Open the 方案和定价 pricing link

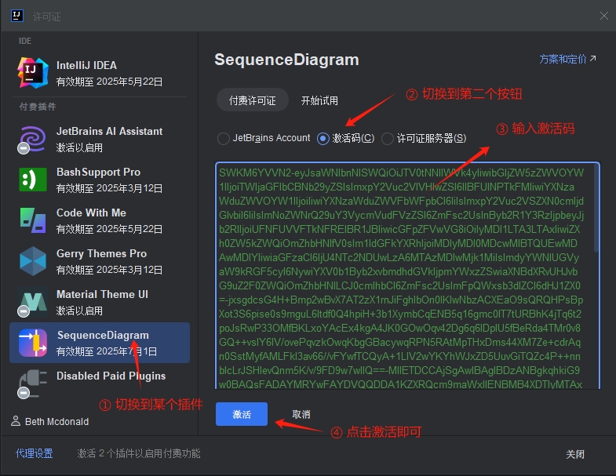pyautogui.click(x=567, y=60)
